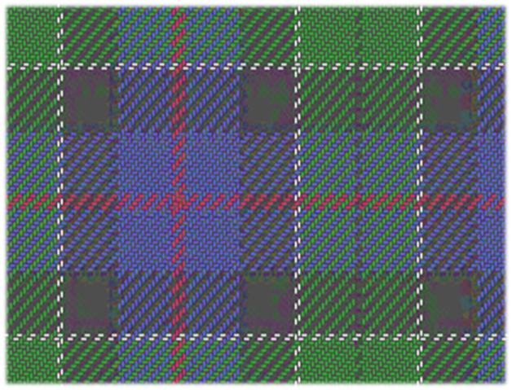This screenshot has height=390, width=512.
Task: Click the top-right white dashed line intersection
Action: (x=420, y=67)
